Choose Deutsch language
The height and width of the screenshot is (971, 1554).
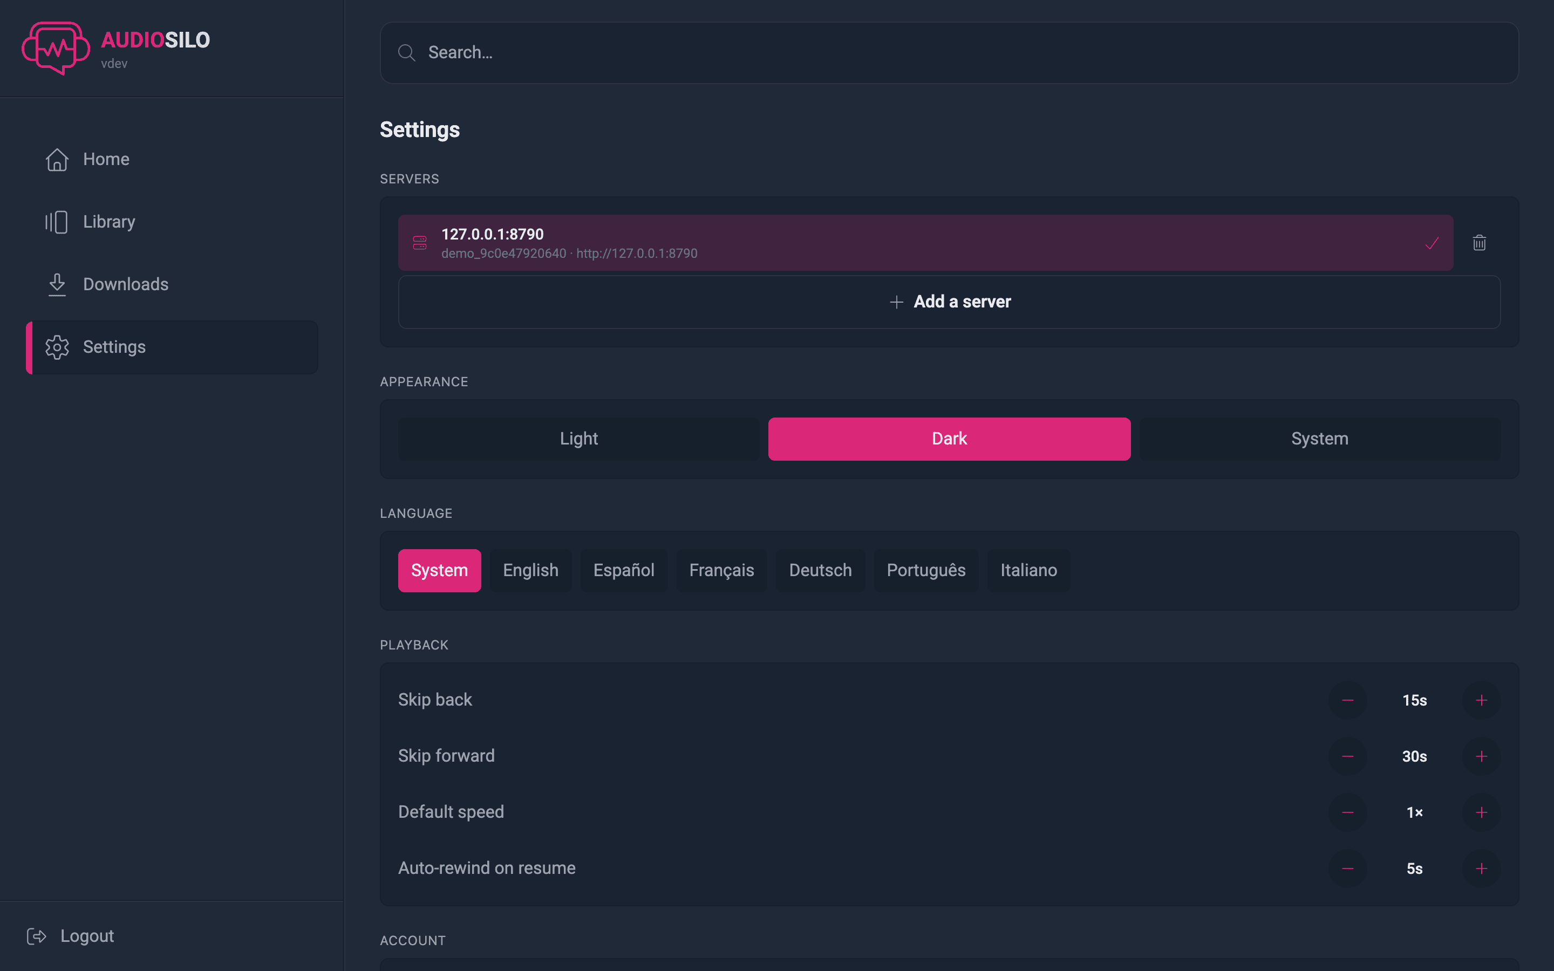820,570
